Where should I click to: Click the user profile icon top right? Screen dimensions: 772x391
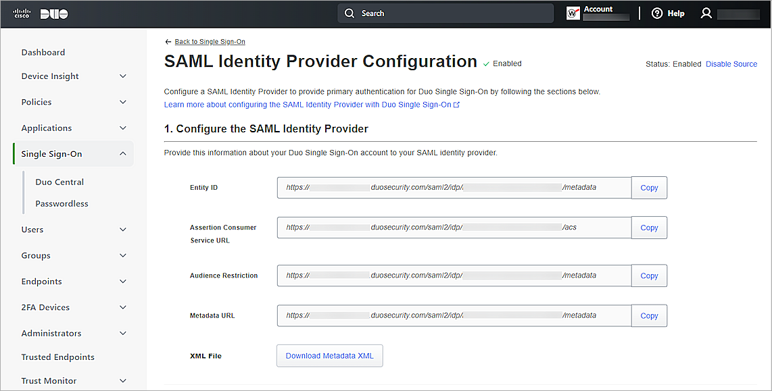tap(706, 13)
